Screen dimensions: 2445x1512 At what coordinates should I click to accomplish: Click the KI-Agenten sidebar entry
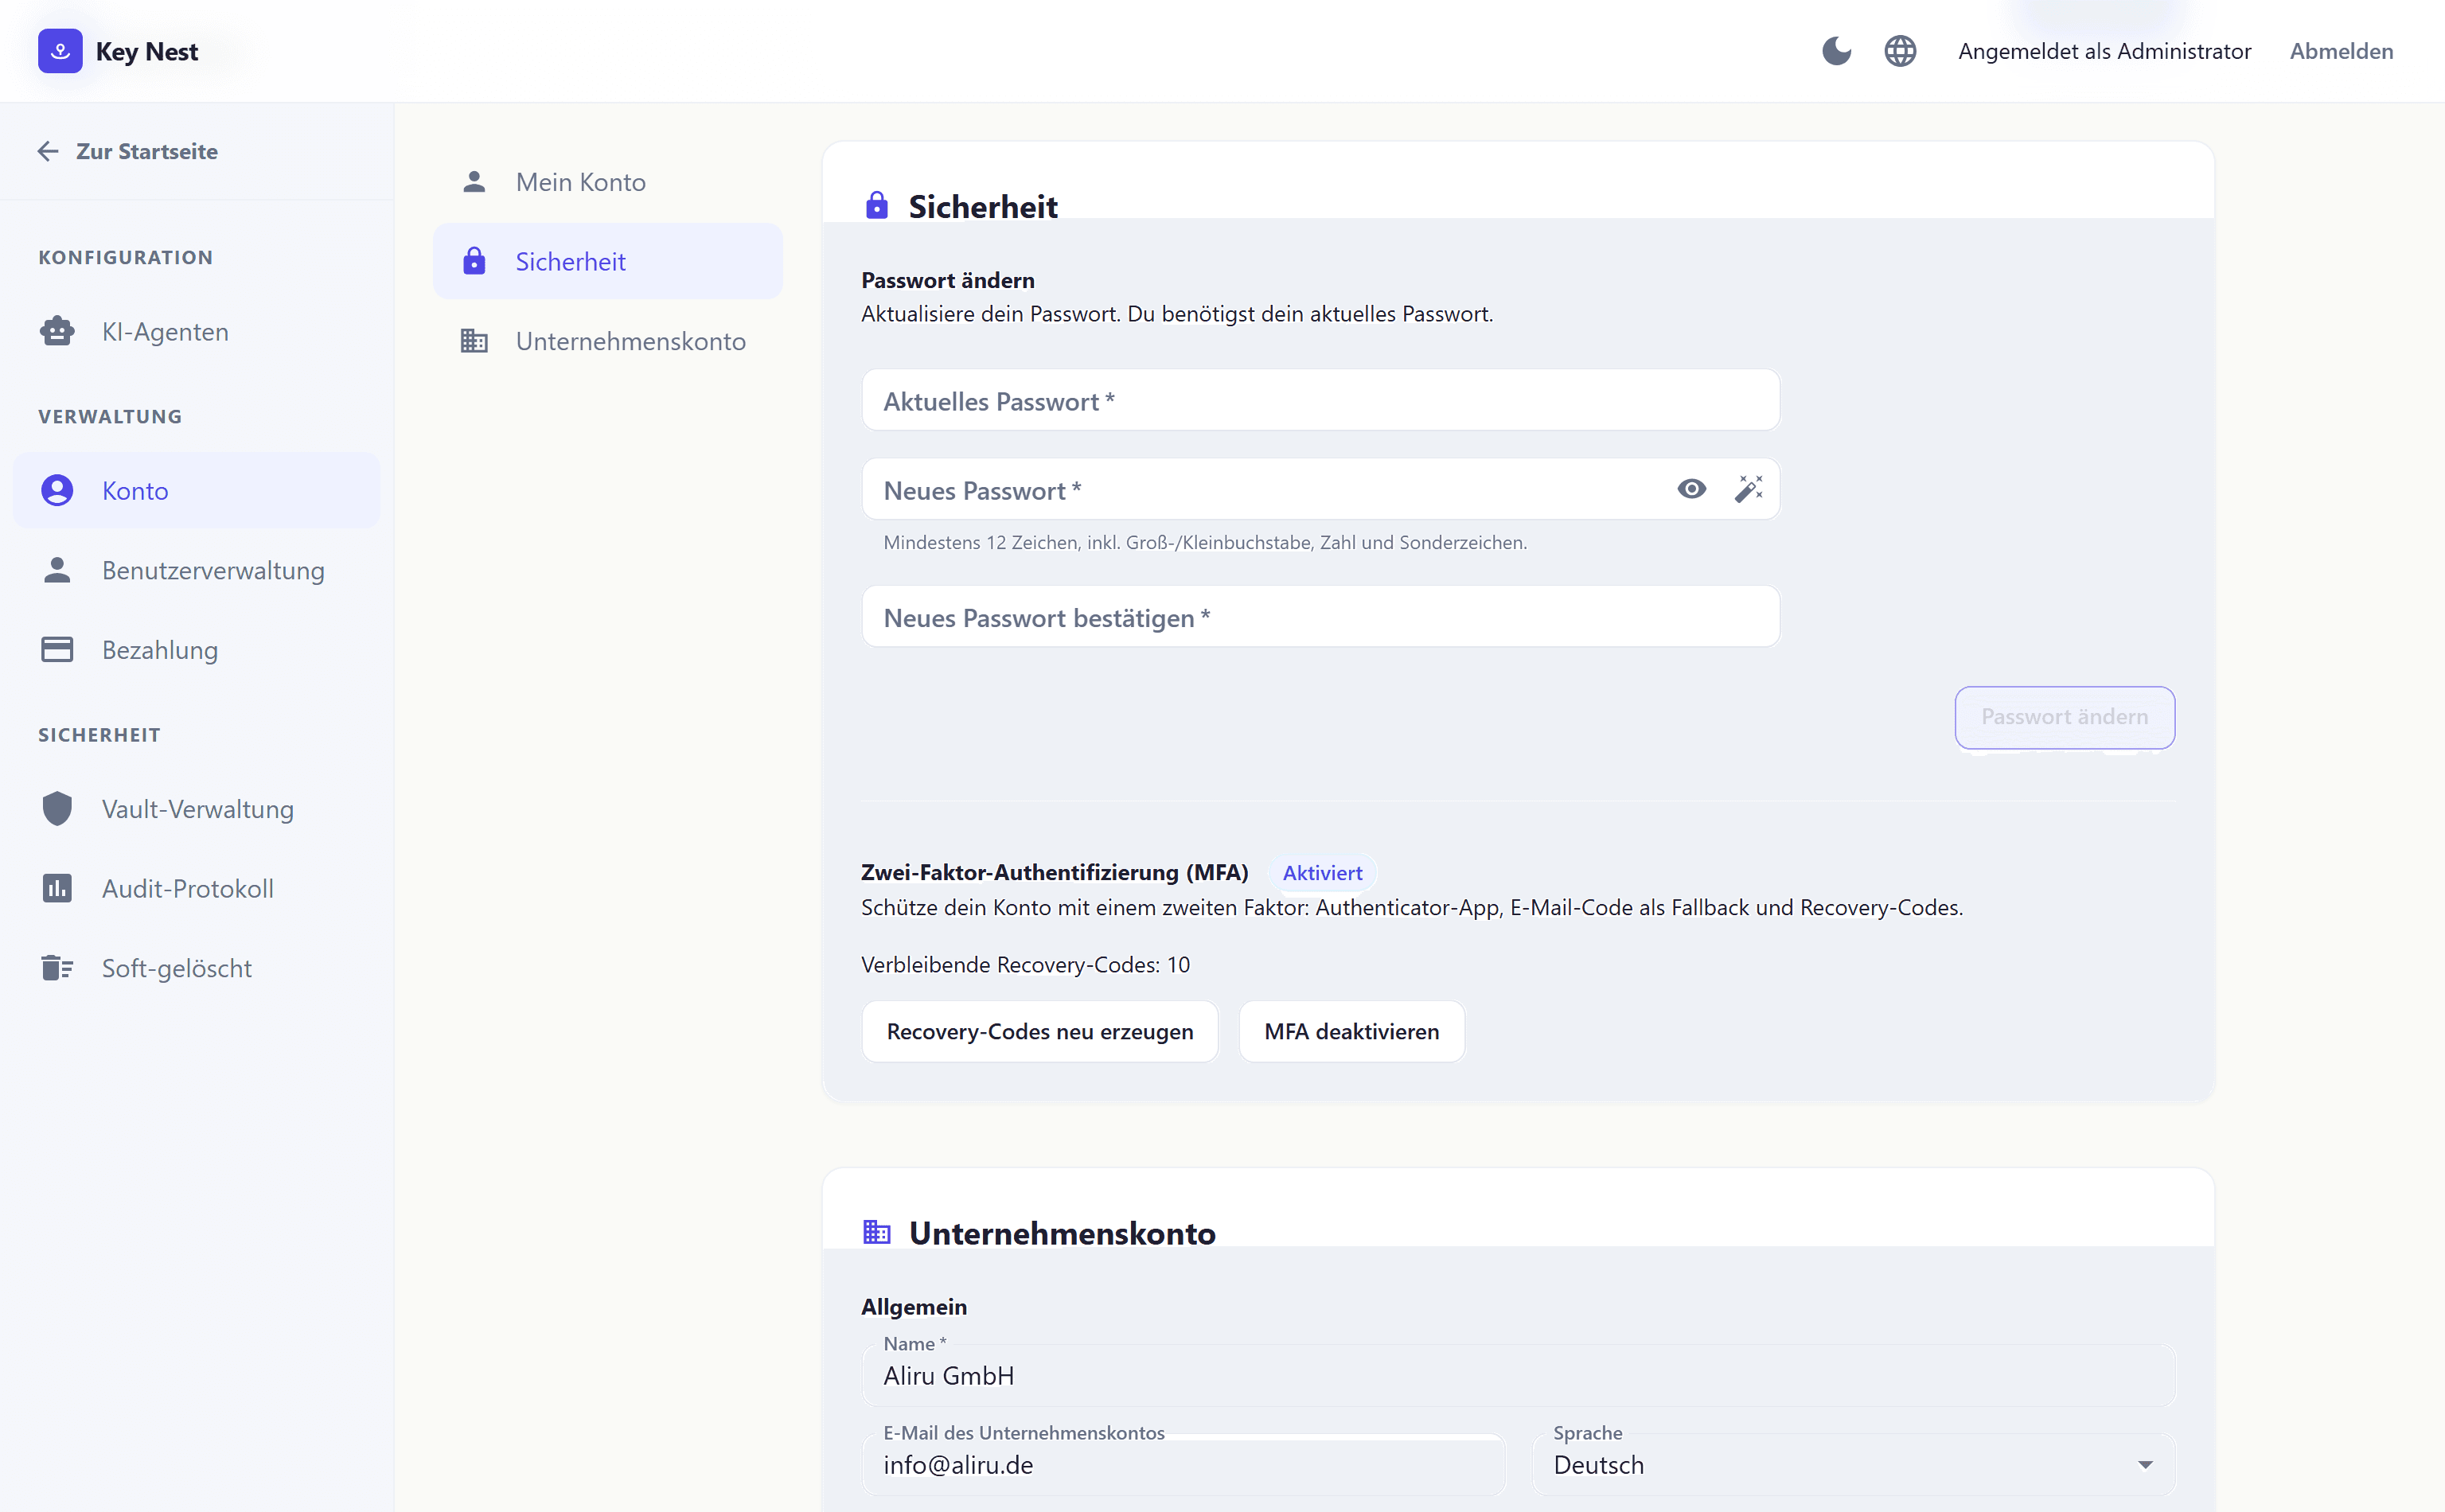[197, 331]
